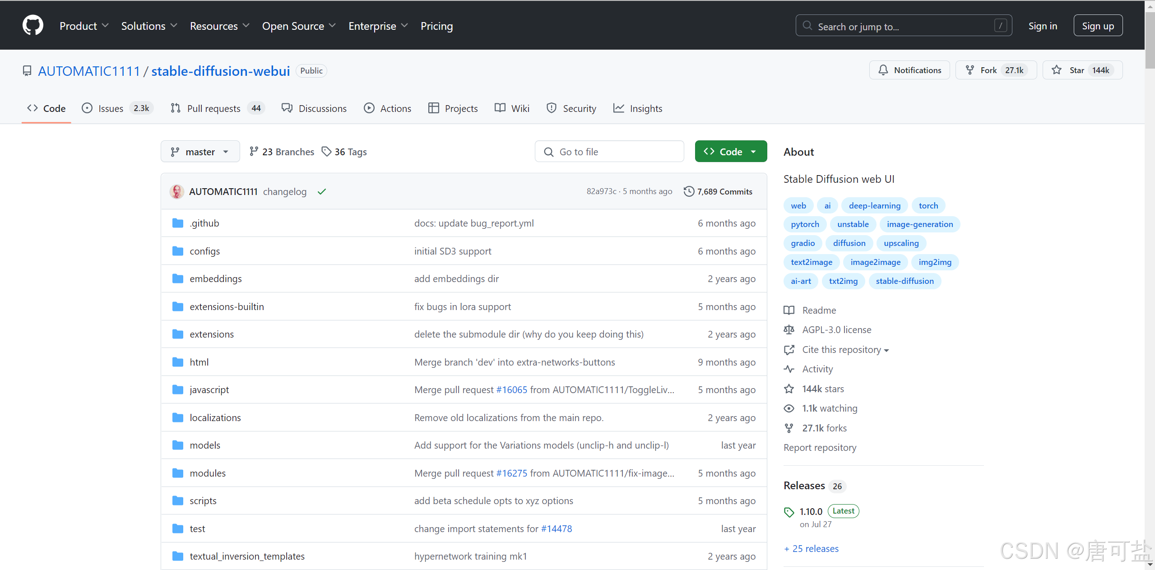This screenshot has height=570, width=1155.
Task: Click the 82a973c commit hash
Action: point(601,191)
